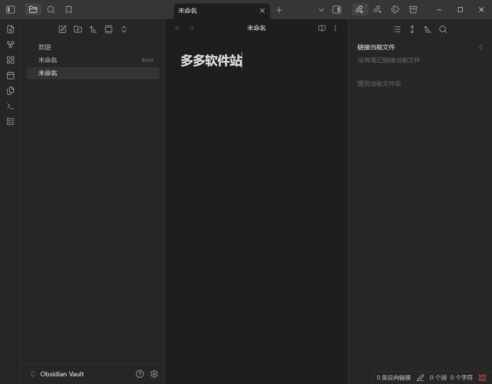Open the 未命名 BASE file
This screenshot has height=384, width=492.
point(93,60)
